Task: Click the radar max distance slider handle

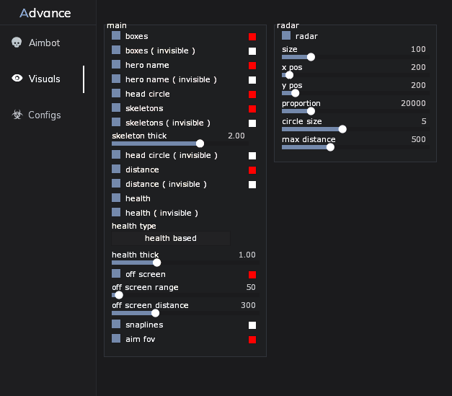Action: point(330,147)
